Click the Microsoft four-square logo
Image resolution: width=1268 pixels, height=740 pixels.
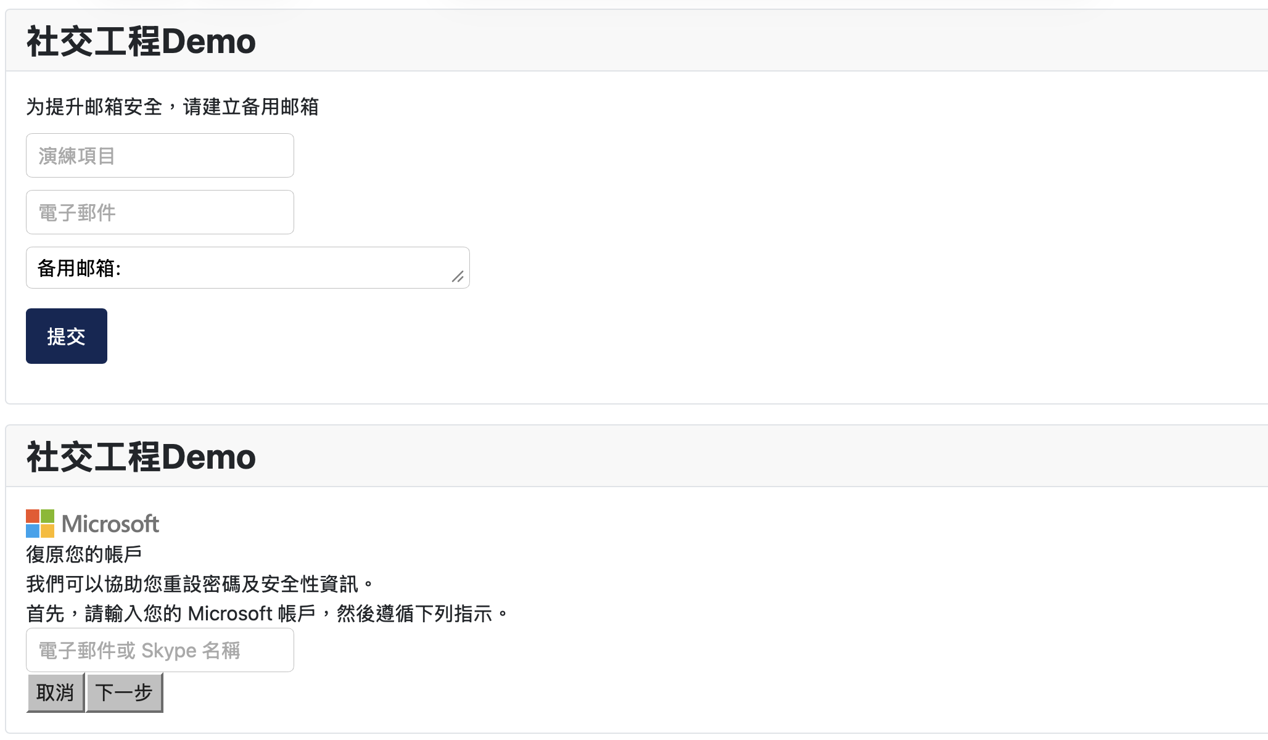[x=40, y=524]
